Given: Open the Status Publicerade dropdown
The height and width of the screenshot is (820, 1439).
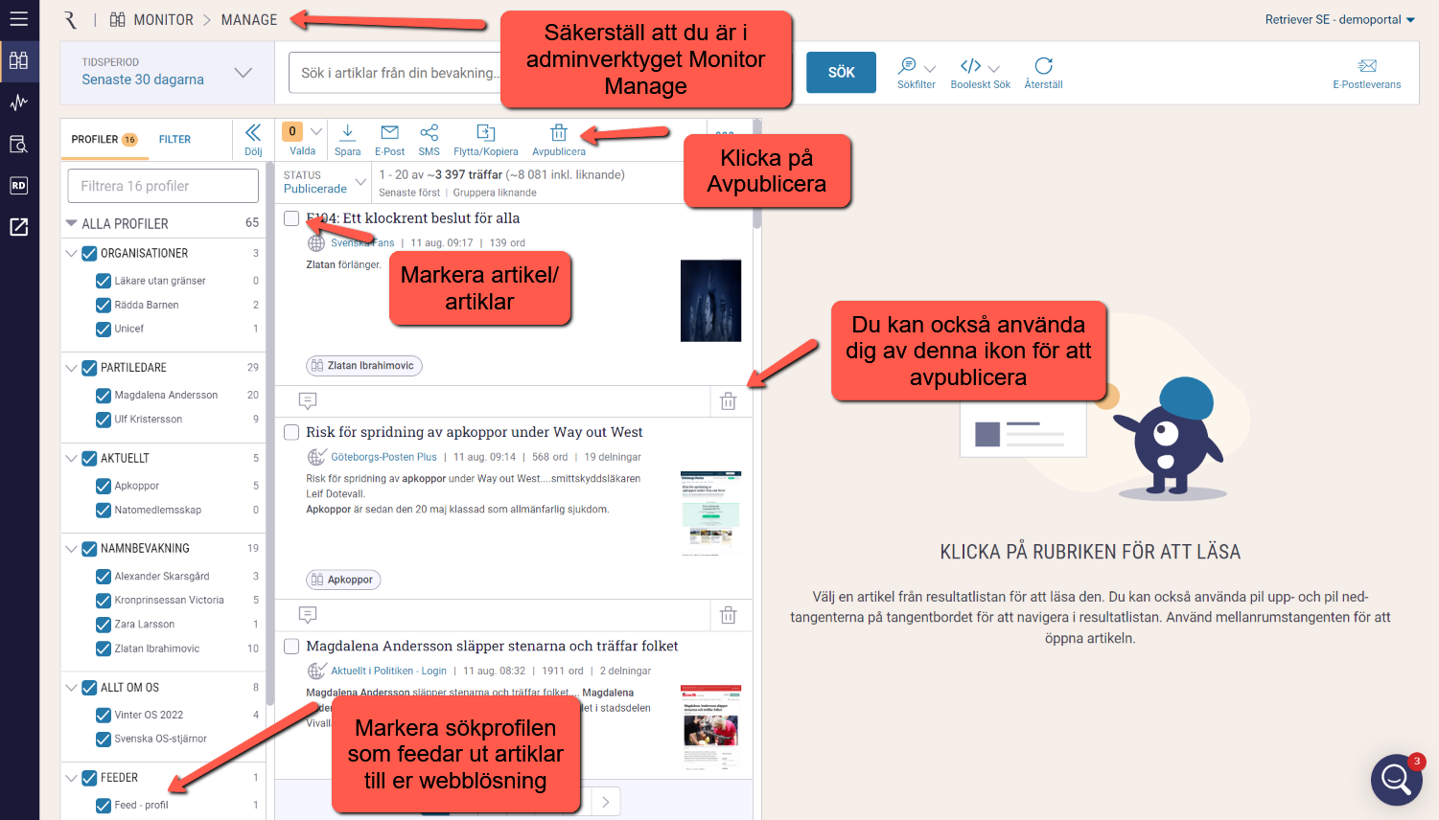Looking at the screenshot, I should (325, 182).
